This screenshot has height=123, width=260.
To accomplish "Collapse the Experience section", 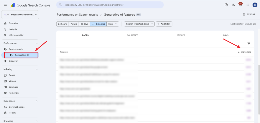I will 37,101.
